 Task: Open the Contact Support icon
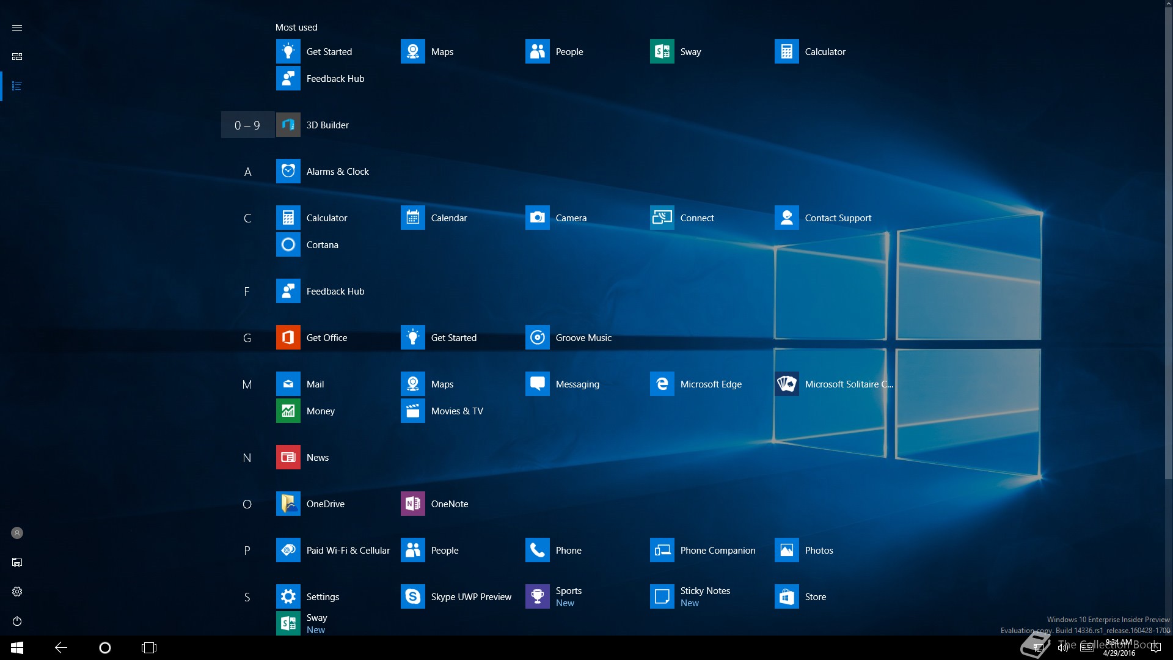(x=786, y=218)
